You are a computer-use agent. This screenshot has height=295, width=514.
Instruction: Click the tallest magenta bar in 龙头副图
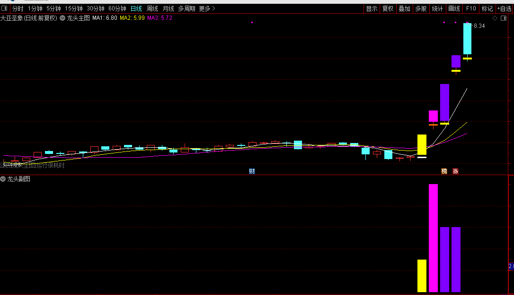click(x=433, y=238)
